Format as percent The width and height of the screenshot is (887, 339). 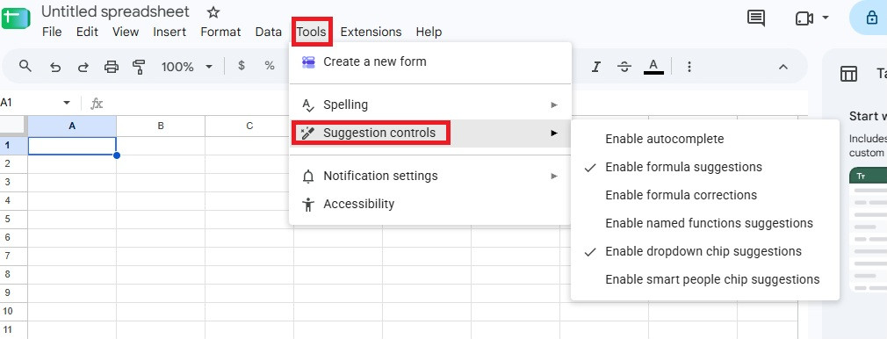coord(270,66)
